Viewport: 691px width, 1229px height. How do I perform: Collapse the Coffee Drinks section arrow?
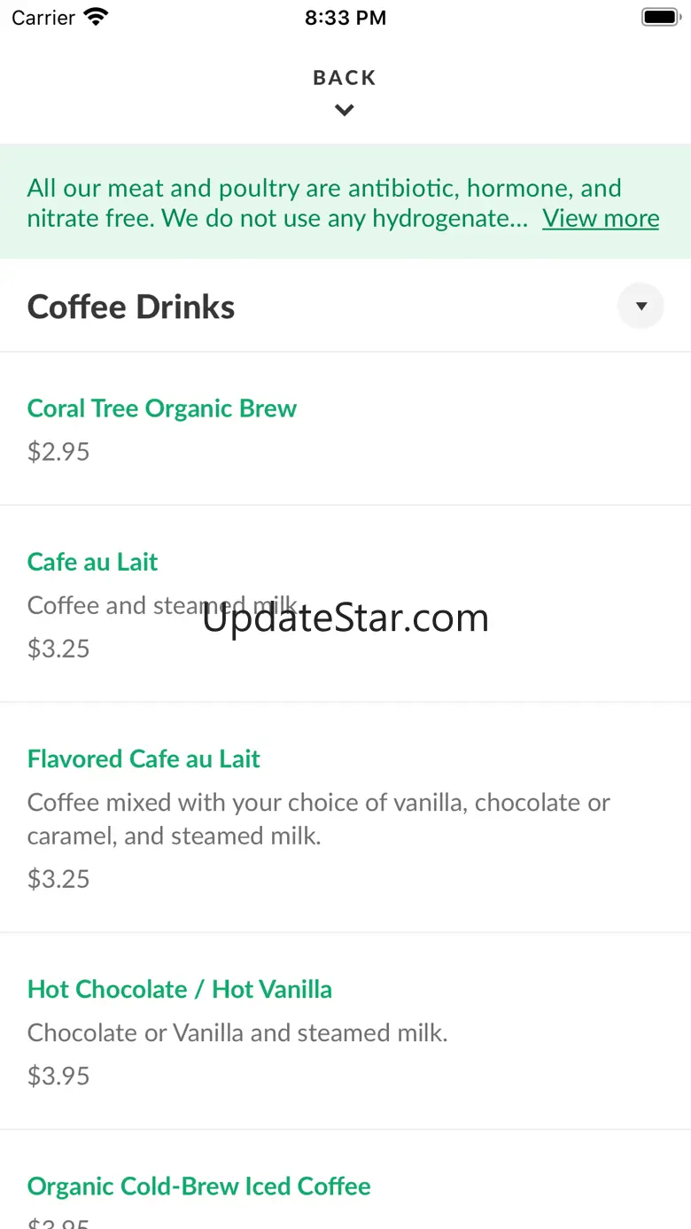tap(641, 307)
